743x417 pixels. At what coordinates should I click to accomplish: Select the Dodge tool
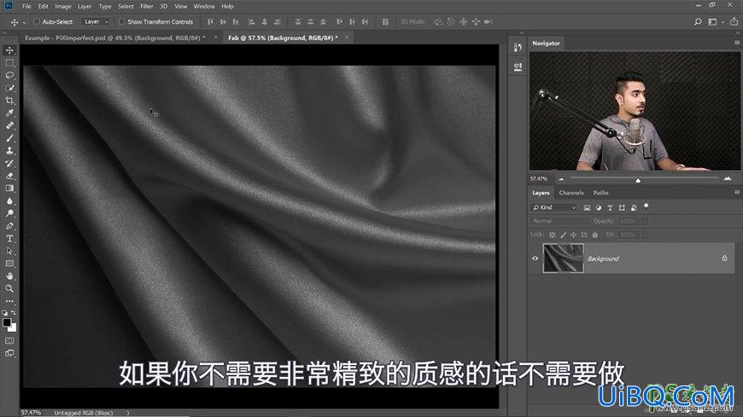[9, 213]
